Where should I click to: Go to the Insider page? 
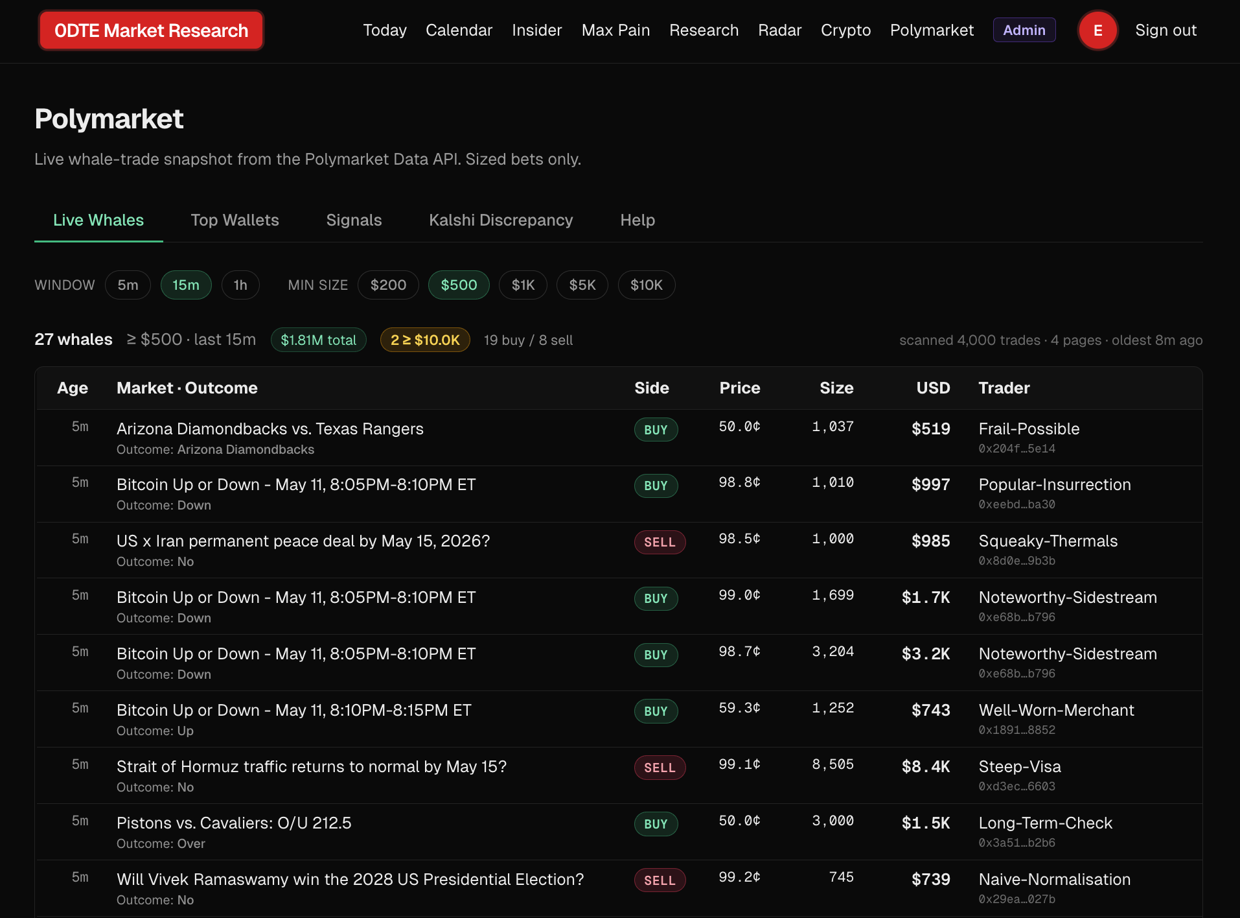(x=536, y=30)
